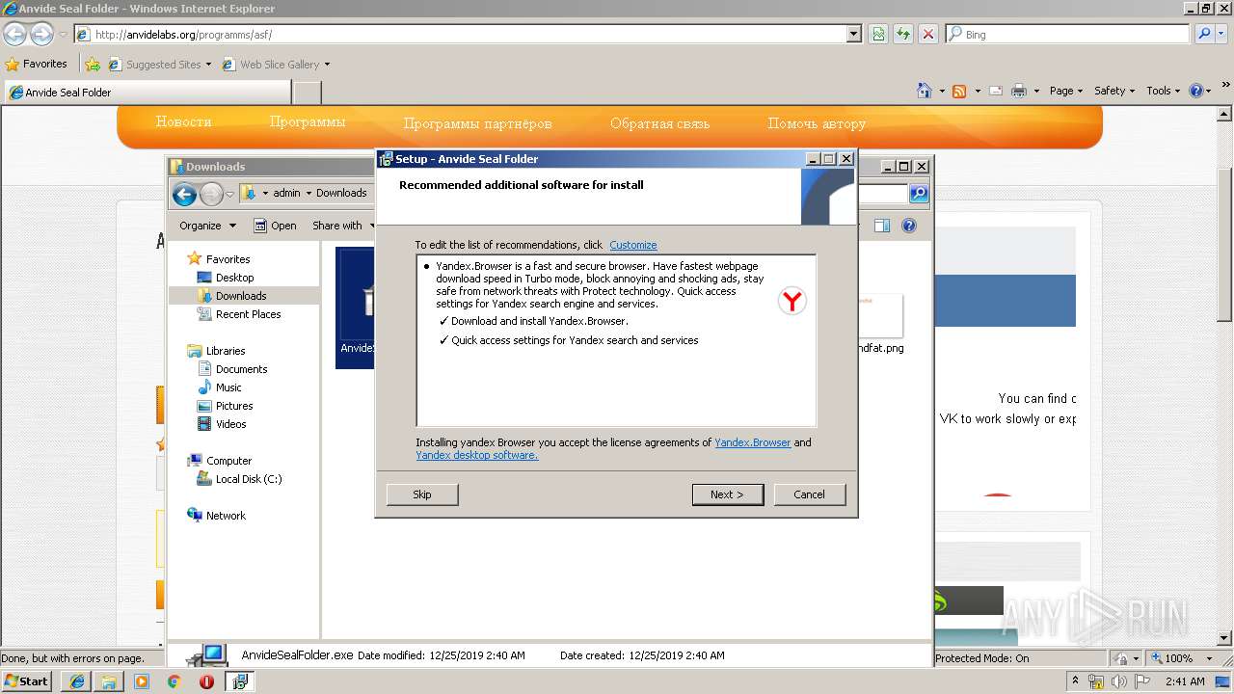The image size is (1234, 694).
Task: Select Desktop in Downloads navigation pane
Action: coord(234,278)
